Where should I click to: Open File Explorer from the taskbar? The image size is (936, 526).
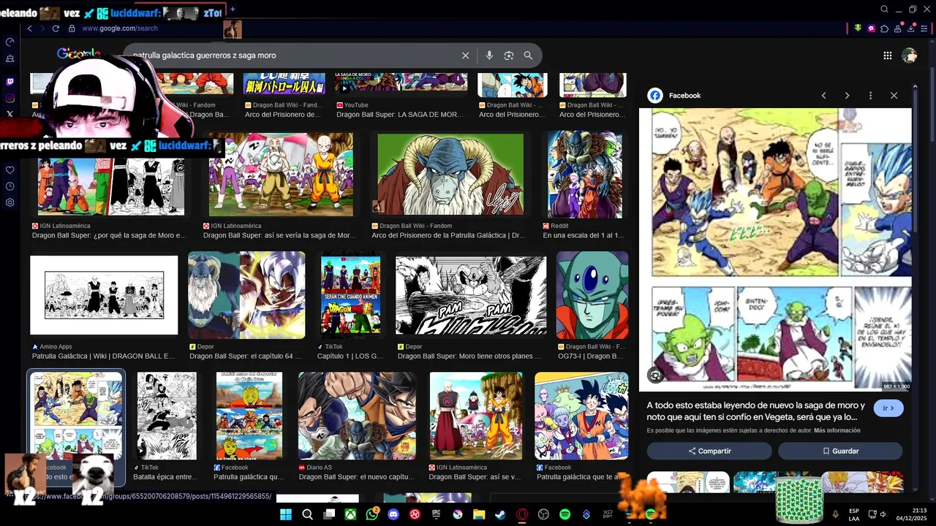pos(479,514)
